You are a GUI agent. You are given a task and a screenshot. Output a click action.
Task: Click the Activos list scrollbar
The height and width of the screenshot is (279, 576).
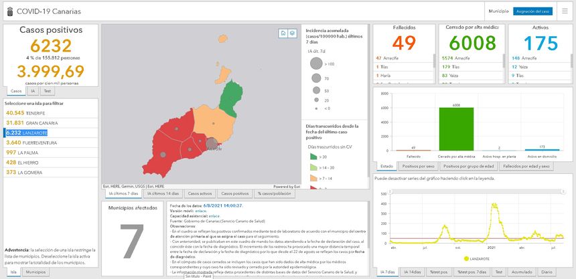571,61
